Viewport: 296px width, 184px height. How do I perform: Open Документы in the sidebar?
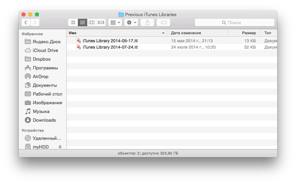click(43, 85)
